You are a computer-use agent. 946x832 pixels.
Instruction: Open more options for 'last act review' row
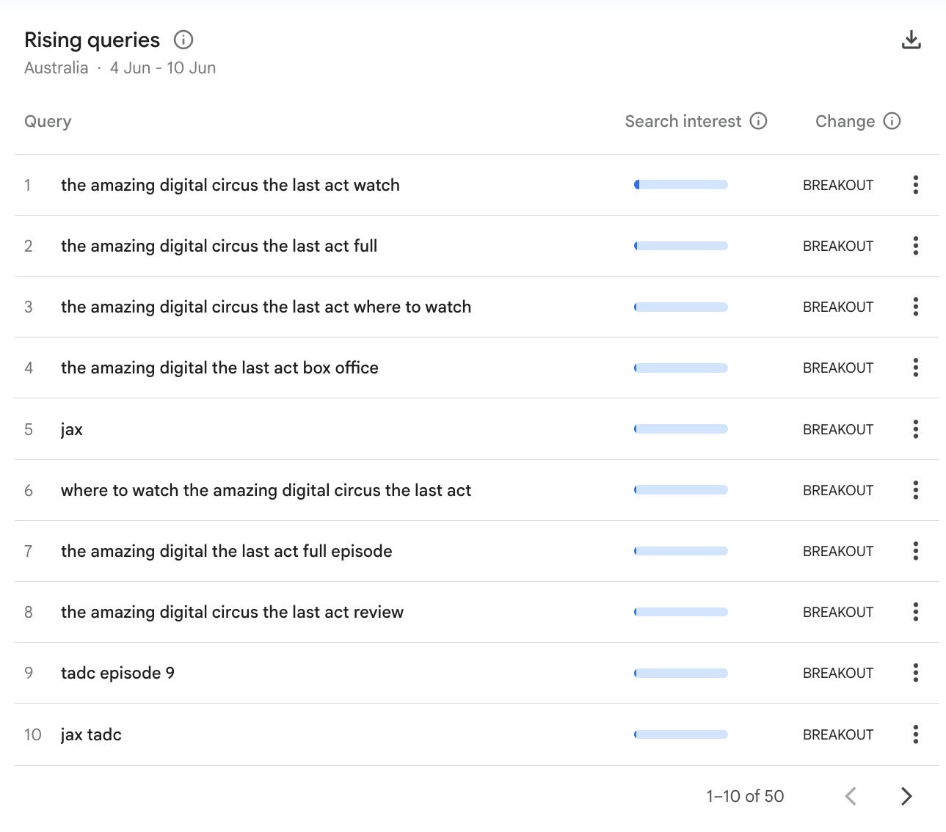[x=915, y=612]
